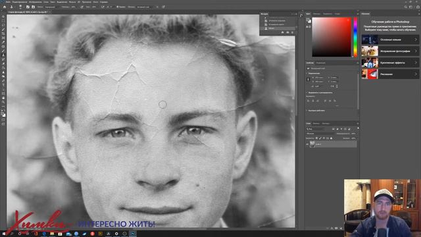Select the Zoom magnifier tool
Screen dimensions: 421x237
click(x=3, y=102)
